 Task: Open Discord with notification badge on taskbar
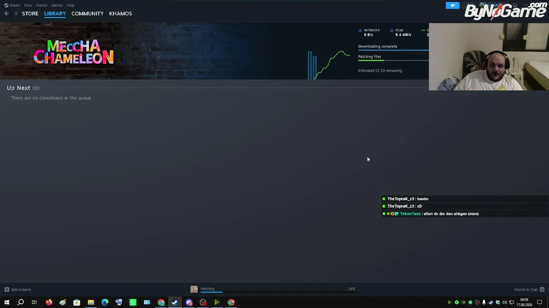pos(189,302)
